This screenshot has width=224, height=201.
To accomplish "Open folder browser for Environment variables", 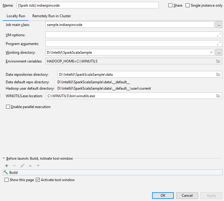I will point(218,61).
